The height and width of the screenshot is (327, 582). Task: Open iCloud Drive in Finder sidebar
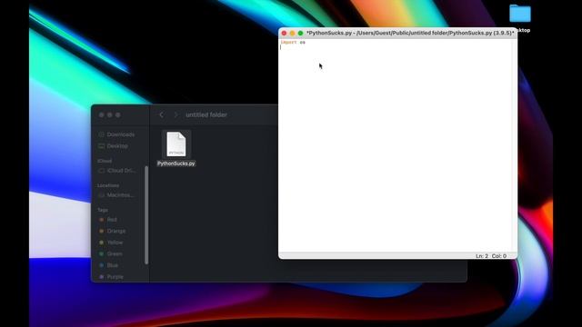pos(117,171)
